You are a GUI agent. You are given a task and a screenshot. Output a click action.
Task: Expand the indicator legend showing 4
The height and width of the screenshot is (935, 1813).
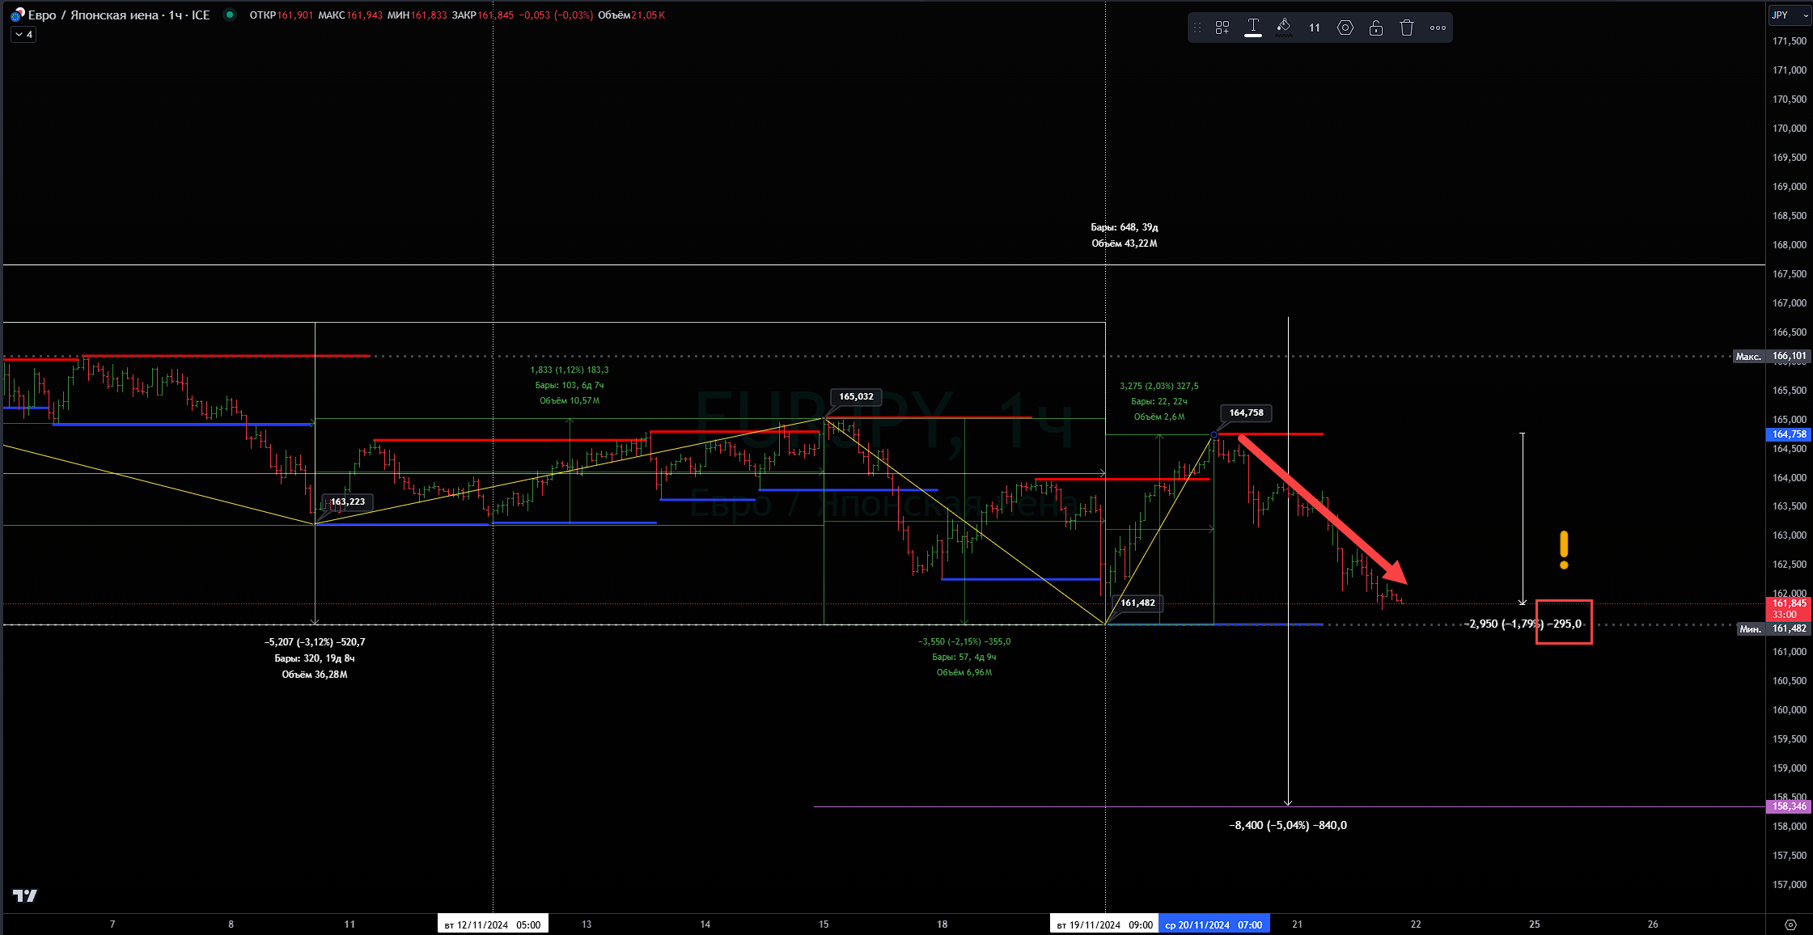(x=23, y=35)
